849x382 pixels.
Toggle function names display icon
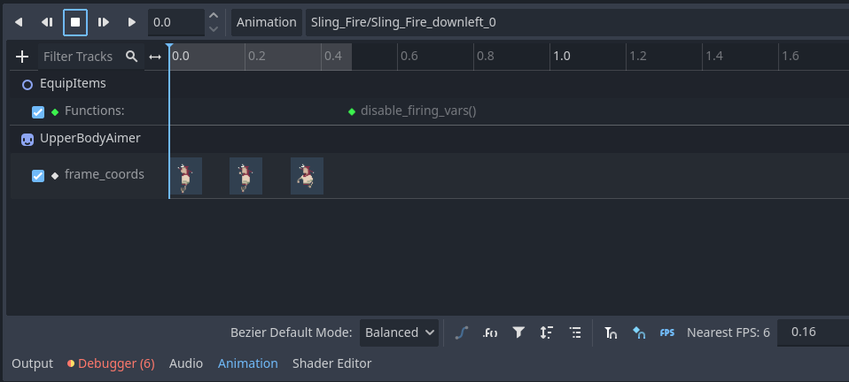click(490, 332)
